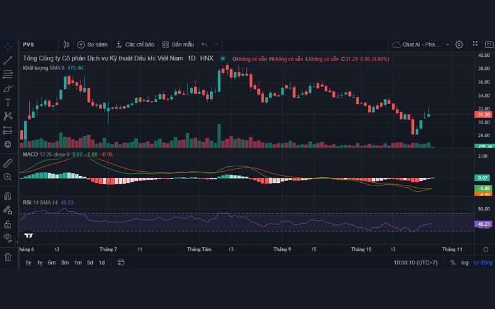
Task: Toggle lock all drawing tools
Action: coord(8,224)
